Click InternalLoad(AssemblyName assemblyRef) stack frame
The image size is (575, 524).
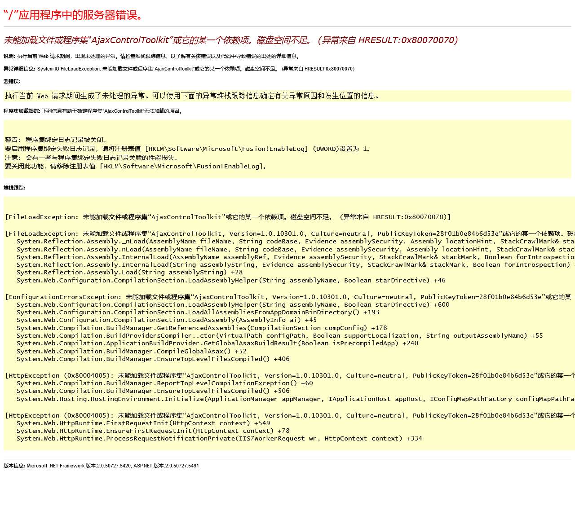tap(296, 257)
